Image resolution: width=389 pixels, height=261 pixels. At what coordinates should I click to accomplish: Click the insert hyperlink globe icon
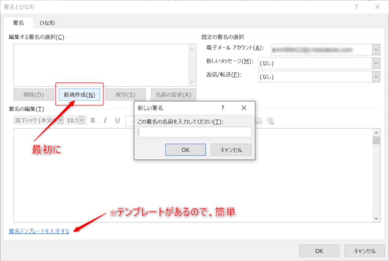(271, 121)
